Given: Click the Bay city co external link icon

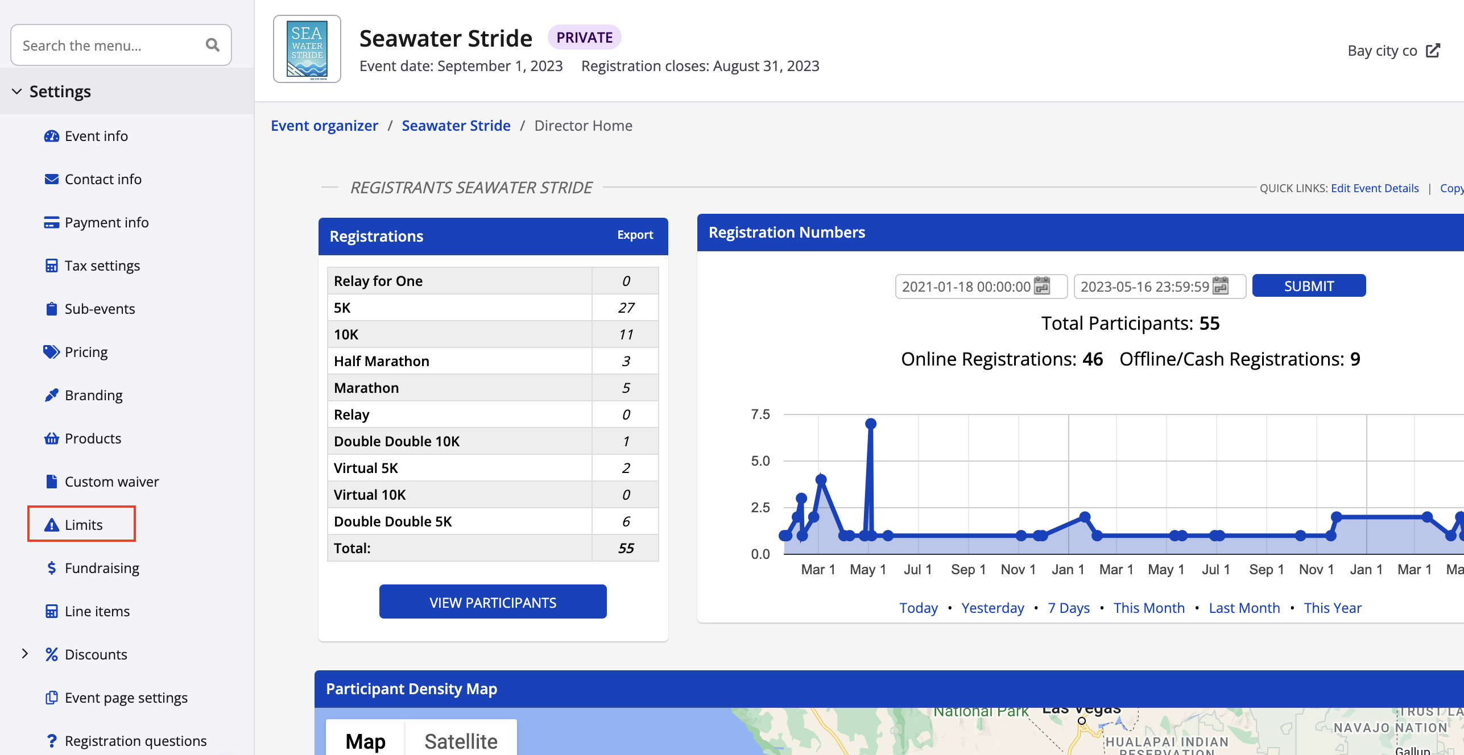Looking at the screenshot, I should pos(1433,51).
